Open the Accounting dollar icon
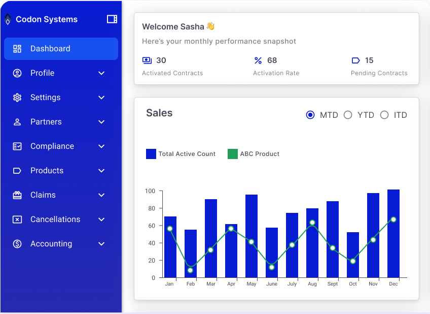 tap(16, 244)
